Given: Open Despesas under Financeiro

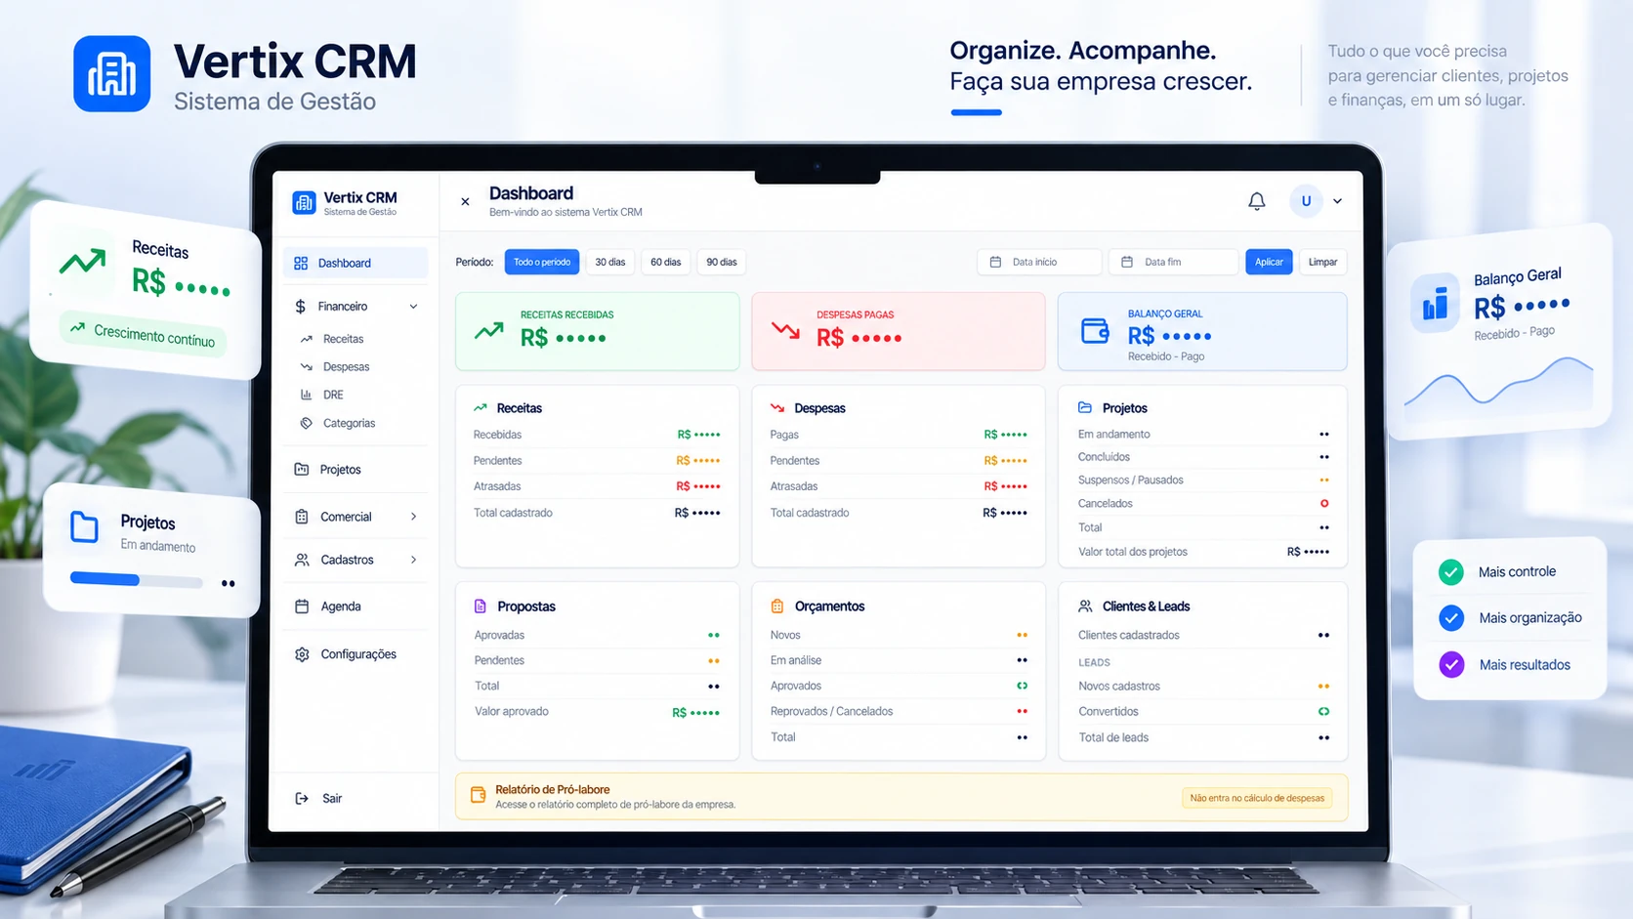Looking at the screenshot, I should point(346,367).
